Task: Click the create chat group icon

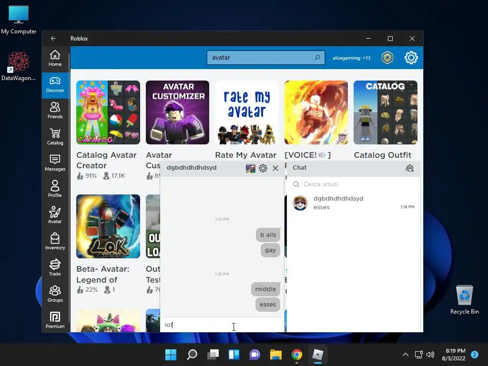Action: pyautogui.click(x=409, y=168)
